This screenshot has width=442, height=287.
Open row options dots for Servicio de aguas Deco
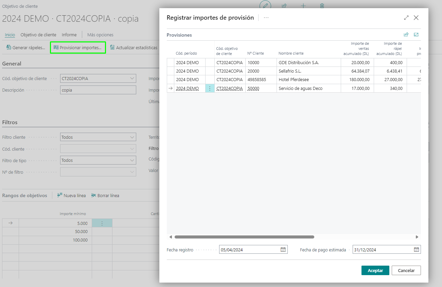(210, 88)
